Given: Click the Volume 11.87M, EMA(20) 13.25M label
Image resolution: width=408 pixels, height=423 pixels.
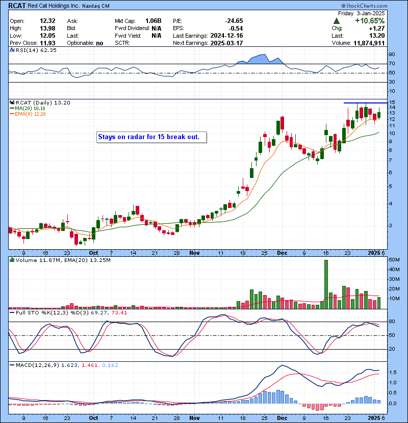Looking at the screenshot, I should tap(63, 260).
